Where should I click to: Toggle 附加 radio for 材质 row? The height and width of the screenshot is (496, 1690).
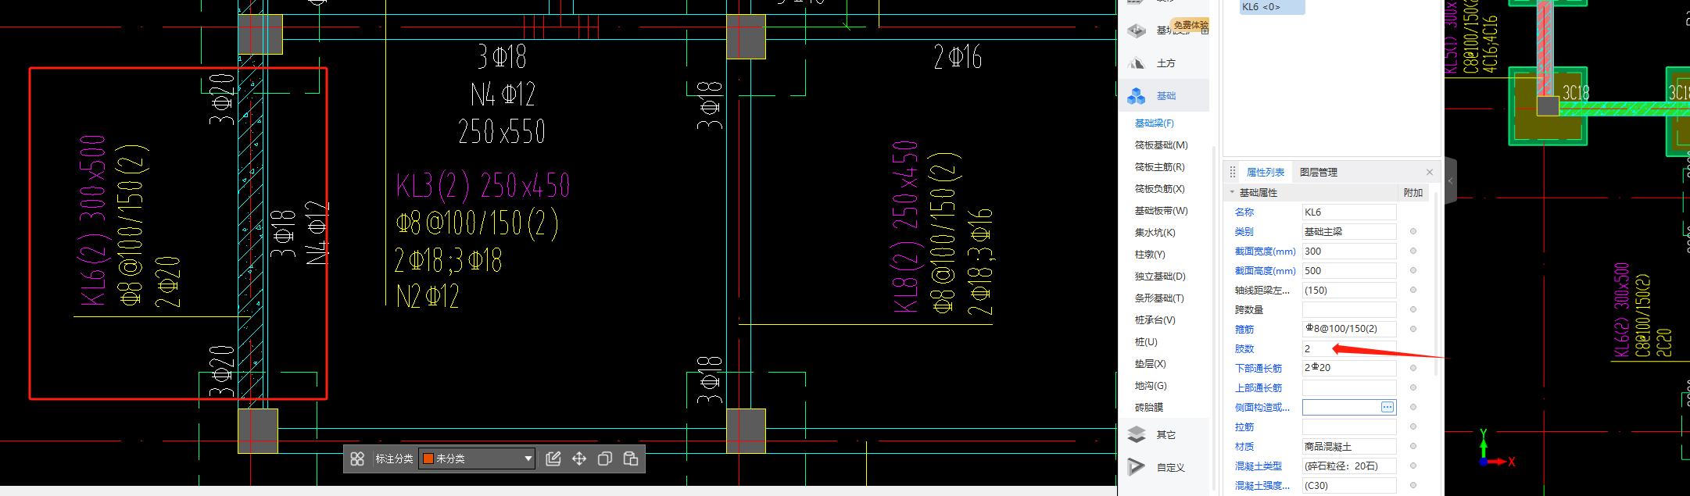click(1413, 447)
